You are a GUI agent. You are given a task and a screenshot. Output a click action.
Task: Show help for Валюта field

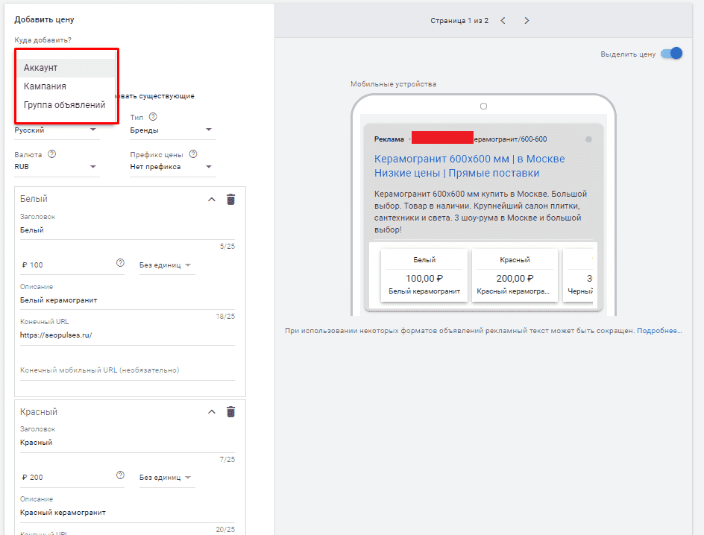pos(52,154)
